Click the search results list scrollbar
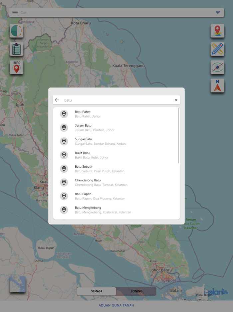 point(179,136)
